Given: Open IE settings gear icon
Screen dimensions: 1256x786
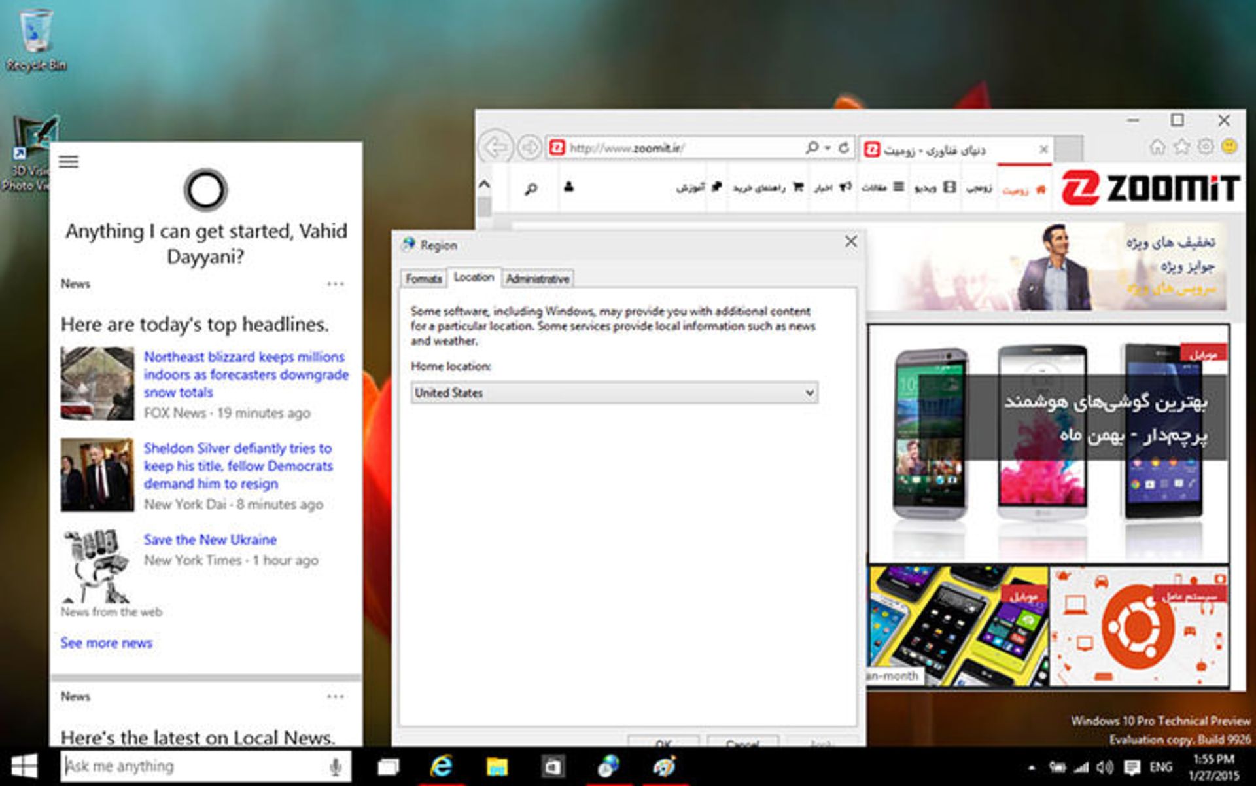Looking at the screenshot, I should tap(1206, 147).
